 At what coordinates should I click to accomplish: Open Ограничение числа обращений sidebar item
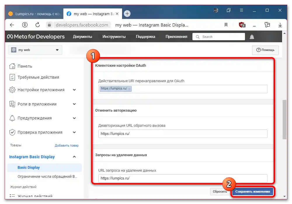[x=47, y=177]
